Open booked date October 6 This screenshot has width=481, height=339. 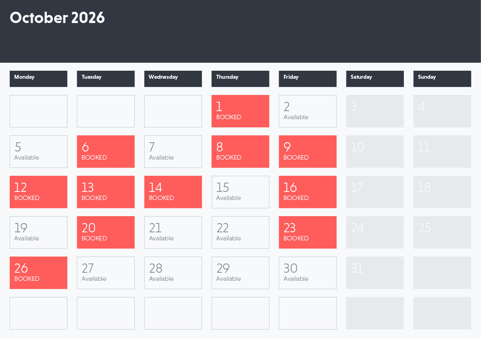point(106,152)
